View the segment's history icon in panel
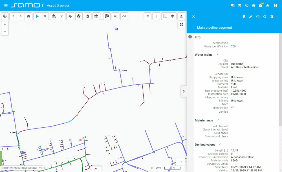Viewport: 282px width, 172px height. click(258, 17)
